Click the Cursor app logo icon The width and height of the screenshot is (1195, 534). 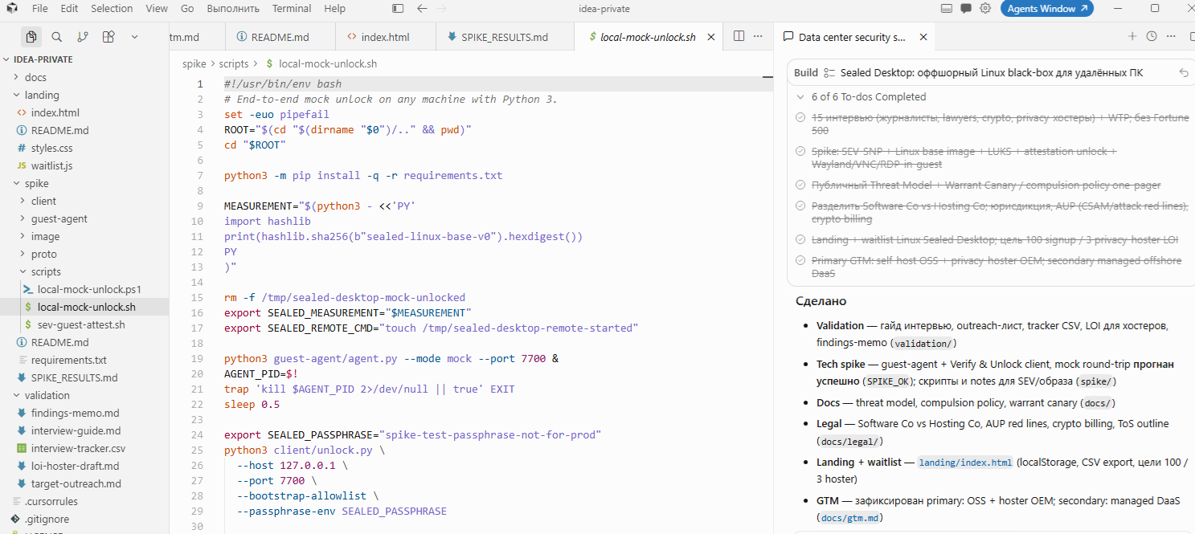(11, 9)
